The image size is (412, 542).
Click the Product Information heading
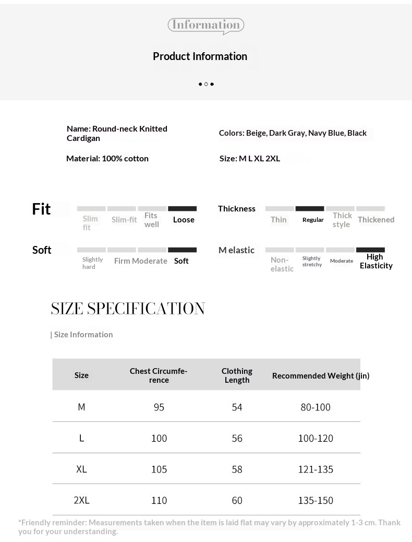[x=200, y=56]
